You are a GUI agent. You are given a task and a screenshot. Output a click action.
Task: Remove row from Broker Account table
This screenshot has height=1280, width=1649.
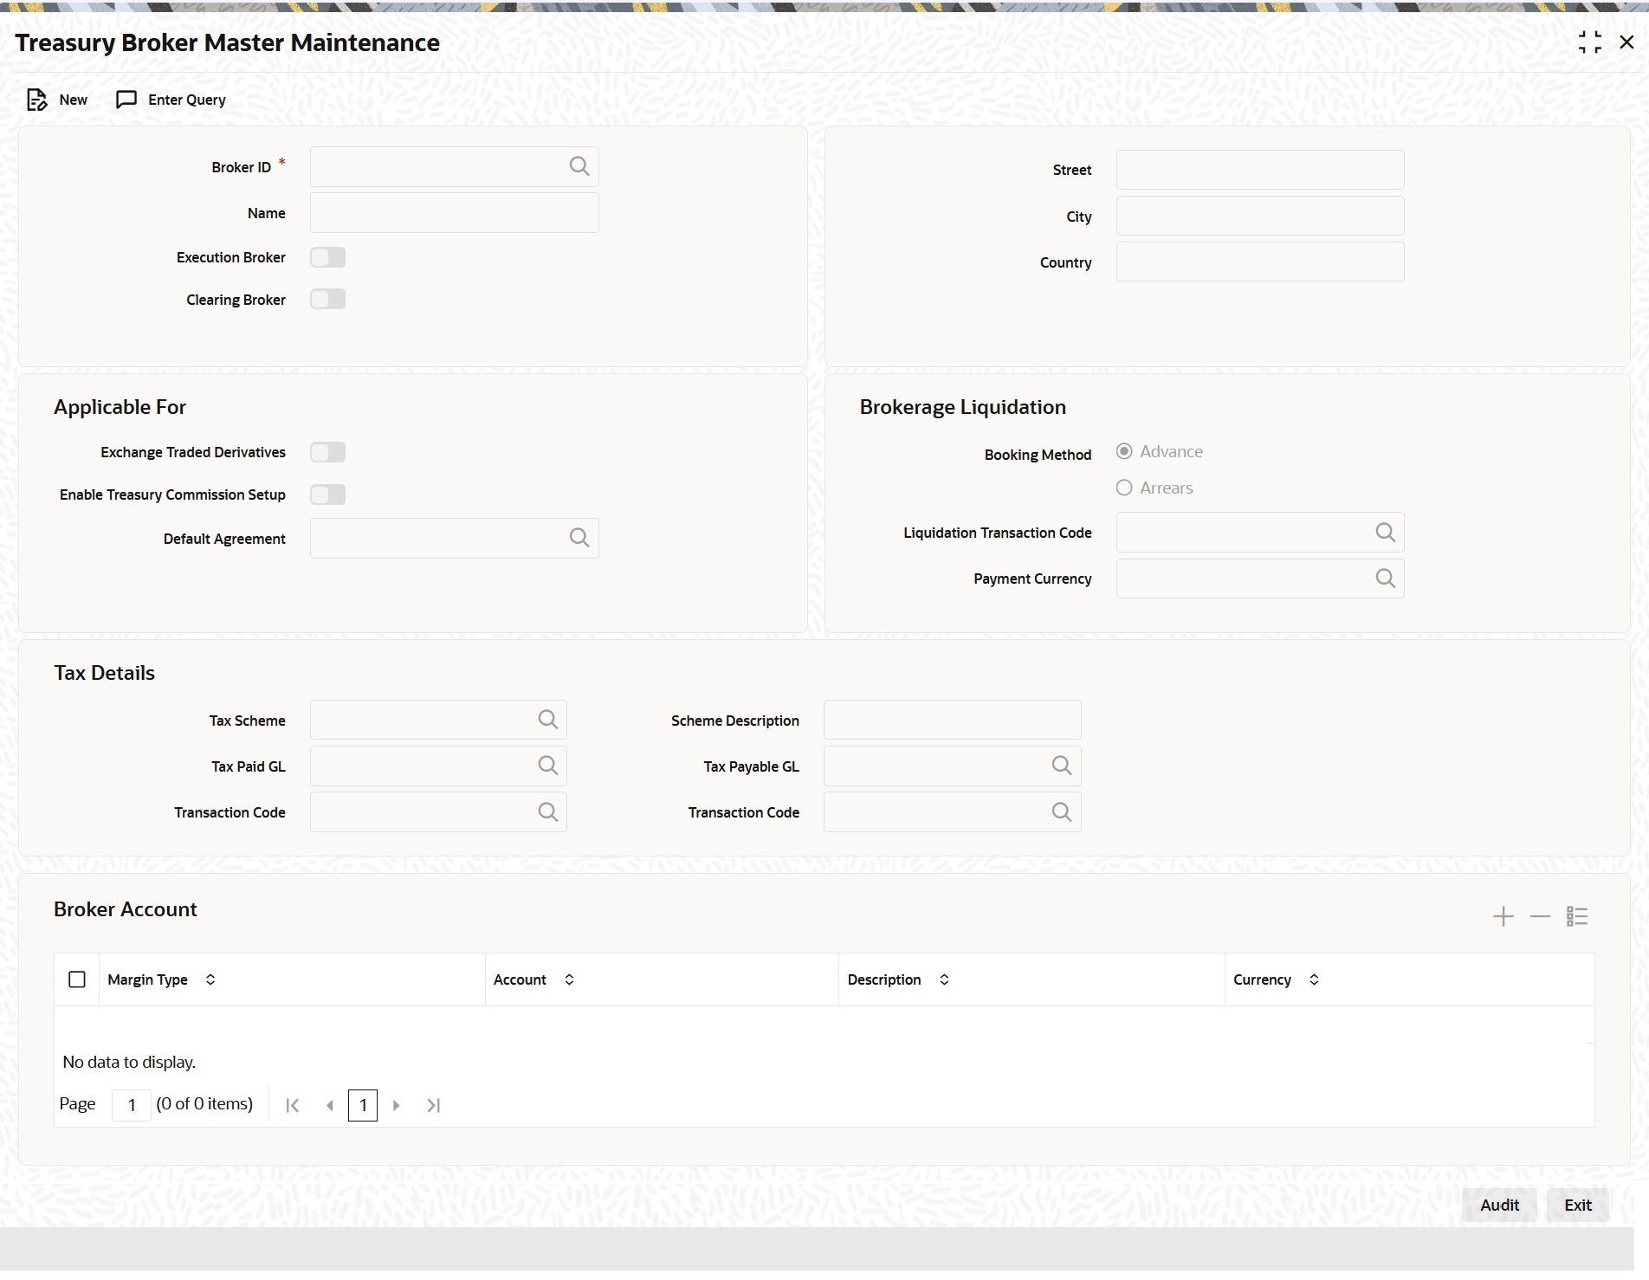pos(1540,916)
